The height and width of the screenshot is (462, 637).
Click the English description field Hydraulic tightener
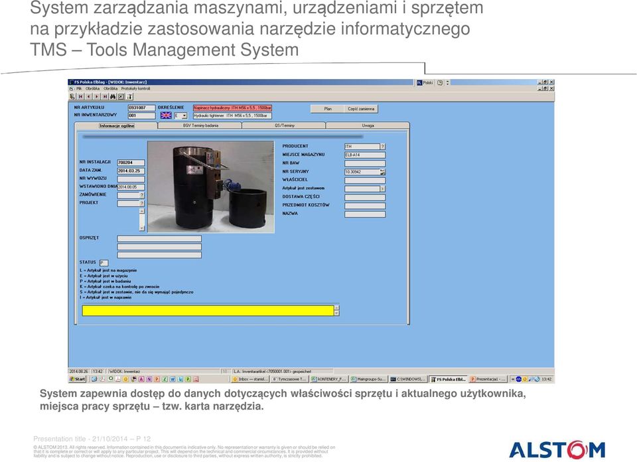(232, 116)
